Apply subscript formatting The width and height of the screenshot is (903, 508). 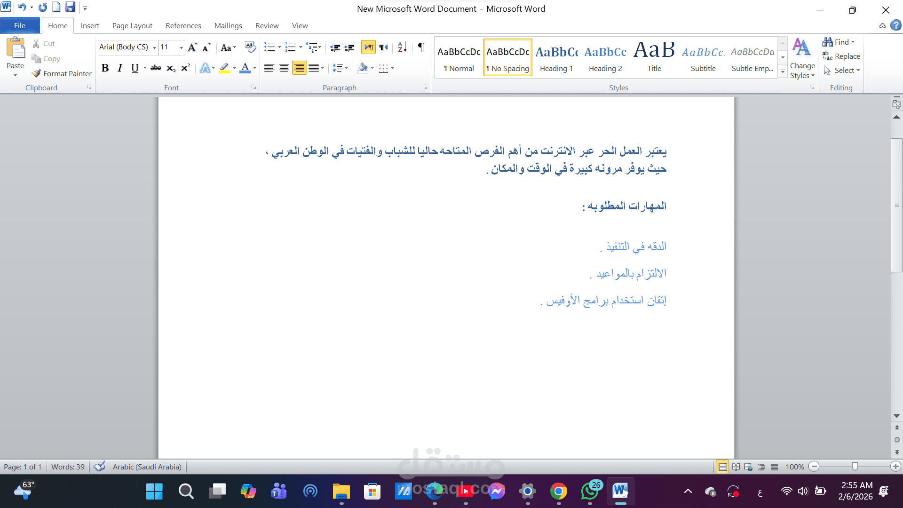point(171,68)
